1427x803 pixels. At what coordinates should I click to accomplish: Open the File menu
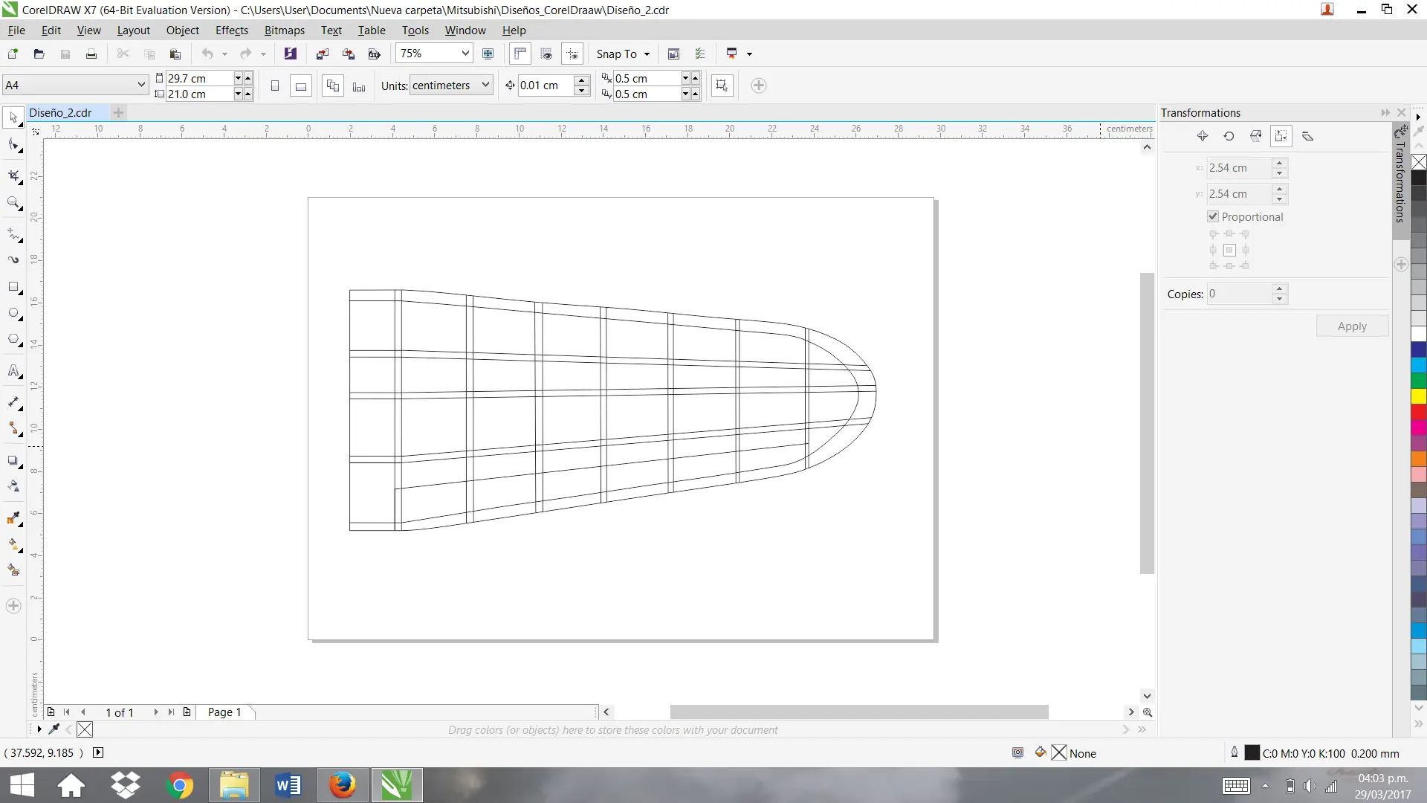point(16,30)
